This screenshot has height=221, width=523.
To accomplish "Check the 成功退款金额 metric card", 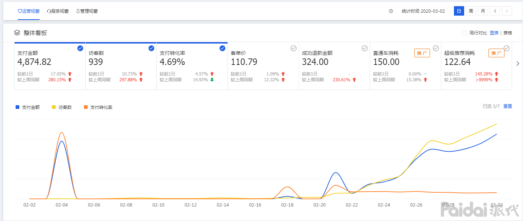I will 365,48.
